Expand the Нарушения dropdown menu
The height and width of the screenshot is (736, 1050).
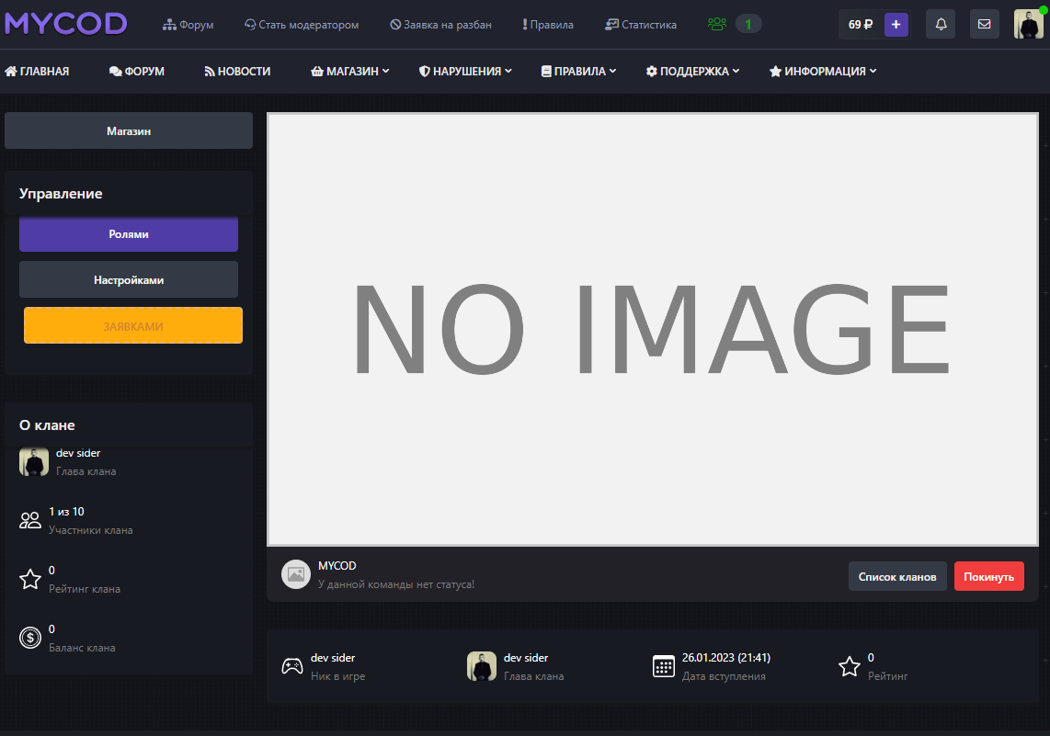465,71
